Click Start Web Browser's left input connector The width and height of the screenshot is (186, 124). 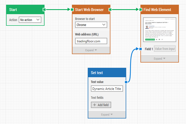[72, 9]
